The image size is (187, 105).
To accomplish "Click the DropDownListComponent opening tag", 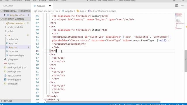I will coord(67,37).
